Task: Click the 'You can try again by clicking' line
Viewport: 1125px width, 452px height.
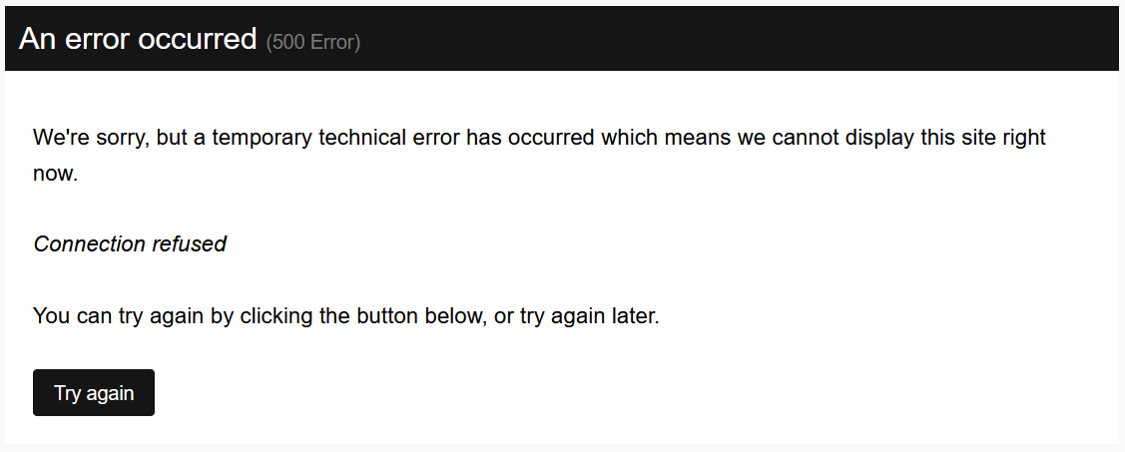Action: [345, 315]
